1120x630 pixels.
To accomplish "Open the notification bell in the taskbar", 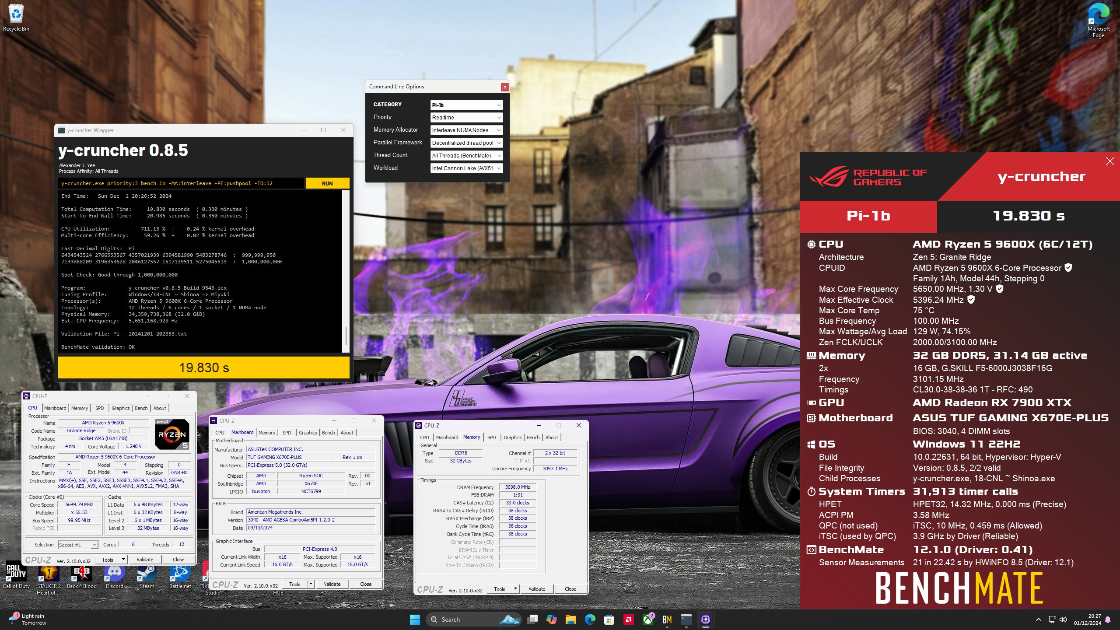I will [x=1108, y=619].
